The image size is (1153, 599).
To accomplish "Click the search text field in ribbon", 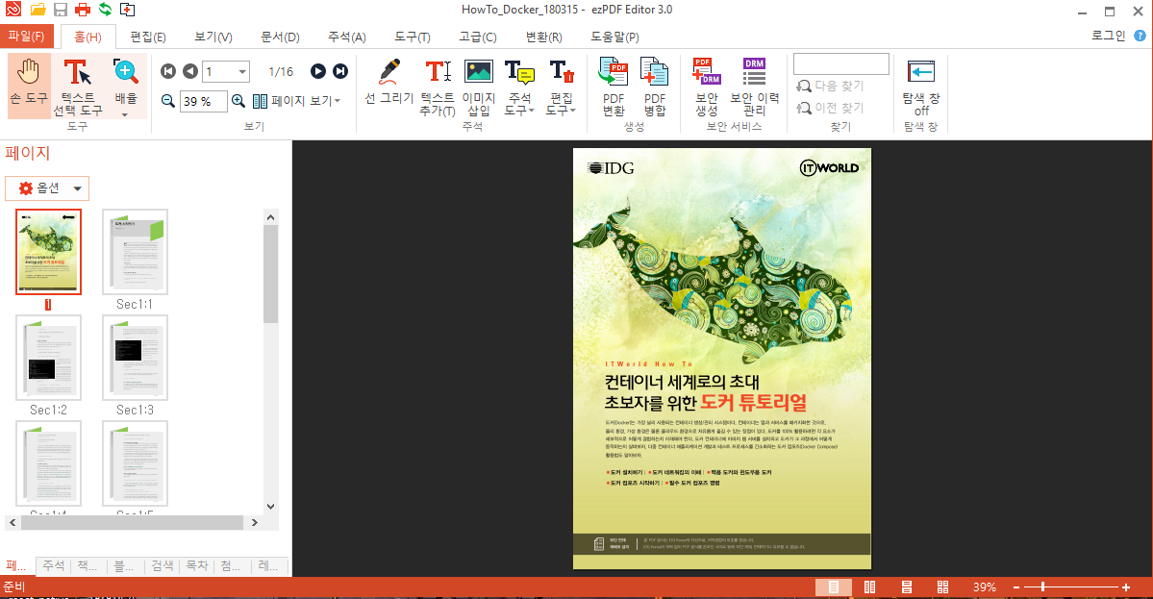I will [841, 64].
